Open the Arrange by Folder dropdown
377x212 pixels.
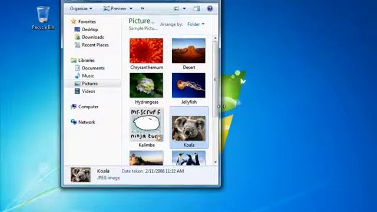tap(196, 24)
